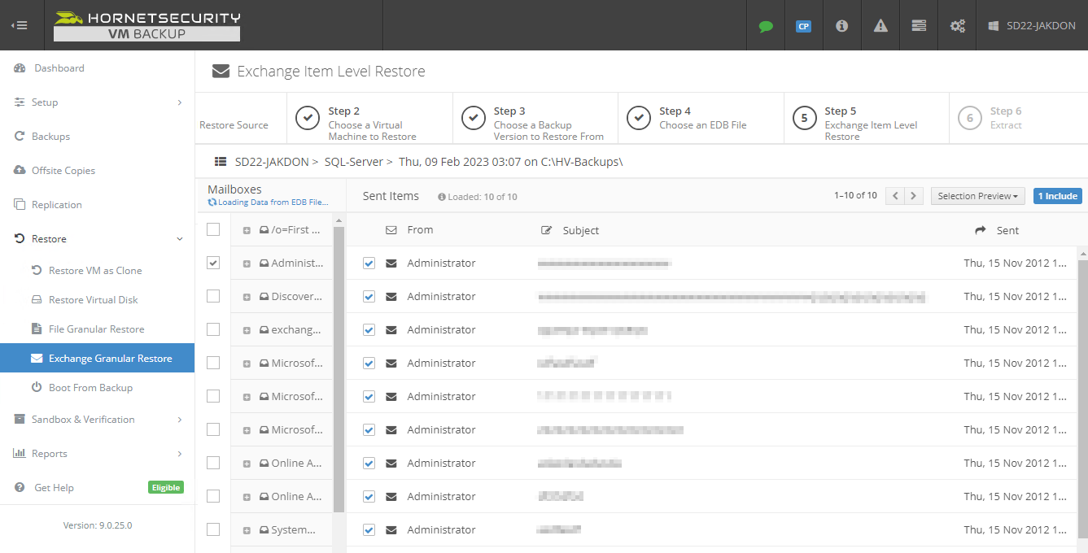Click next page arrow in Sent Items
This screenshot has height=553, width=1088.
pos(914,196)
